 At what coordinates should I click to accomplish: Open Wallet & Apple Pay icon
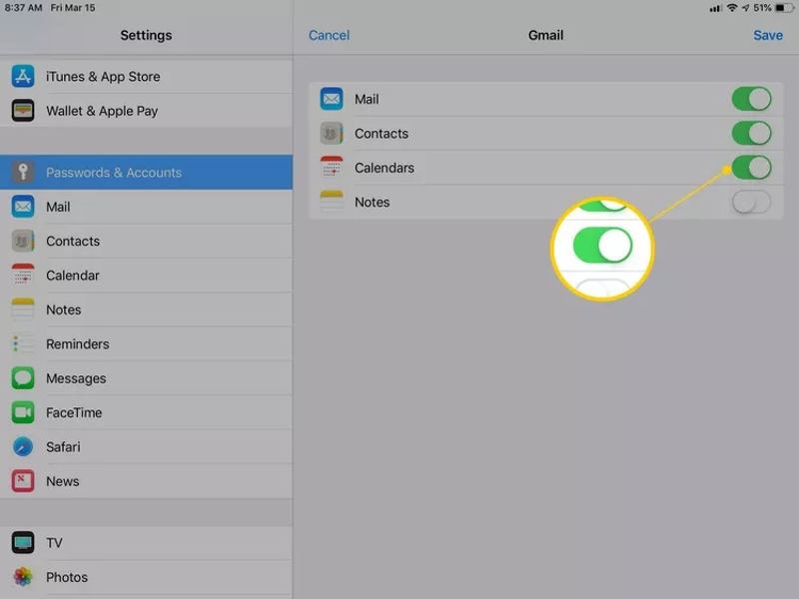click(23, 111)
